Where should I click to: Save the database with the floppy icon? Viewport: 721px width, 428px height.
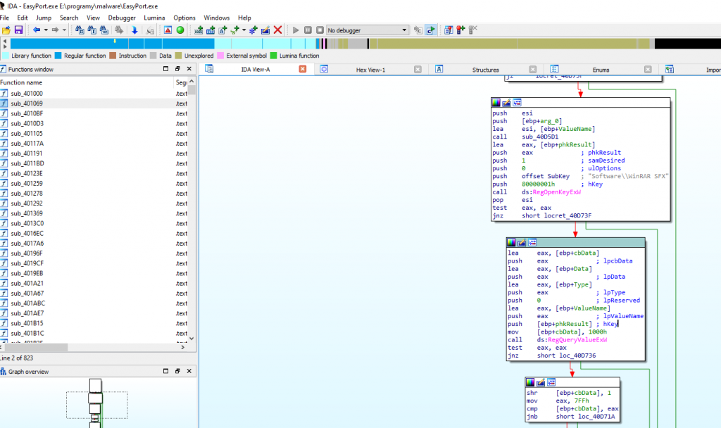[18, 30]
